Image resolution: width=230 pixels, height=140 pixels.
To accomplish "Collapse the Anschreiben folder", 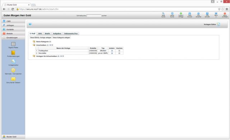I will [34, 45].
